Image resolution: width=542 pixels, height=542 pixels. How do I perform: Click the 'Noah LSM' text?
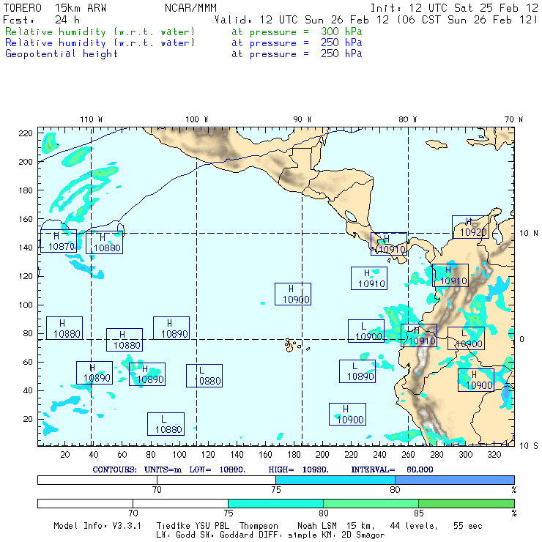pos(316,526)
